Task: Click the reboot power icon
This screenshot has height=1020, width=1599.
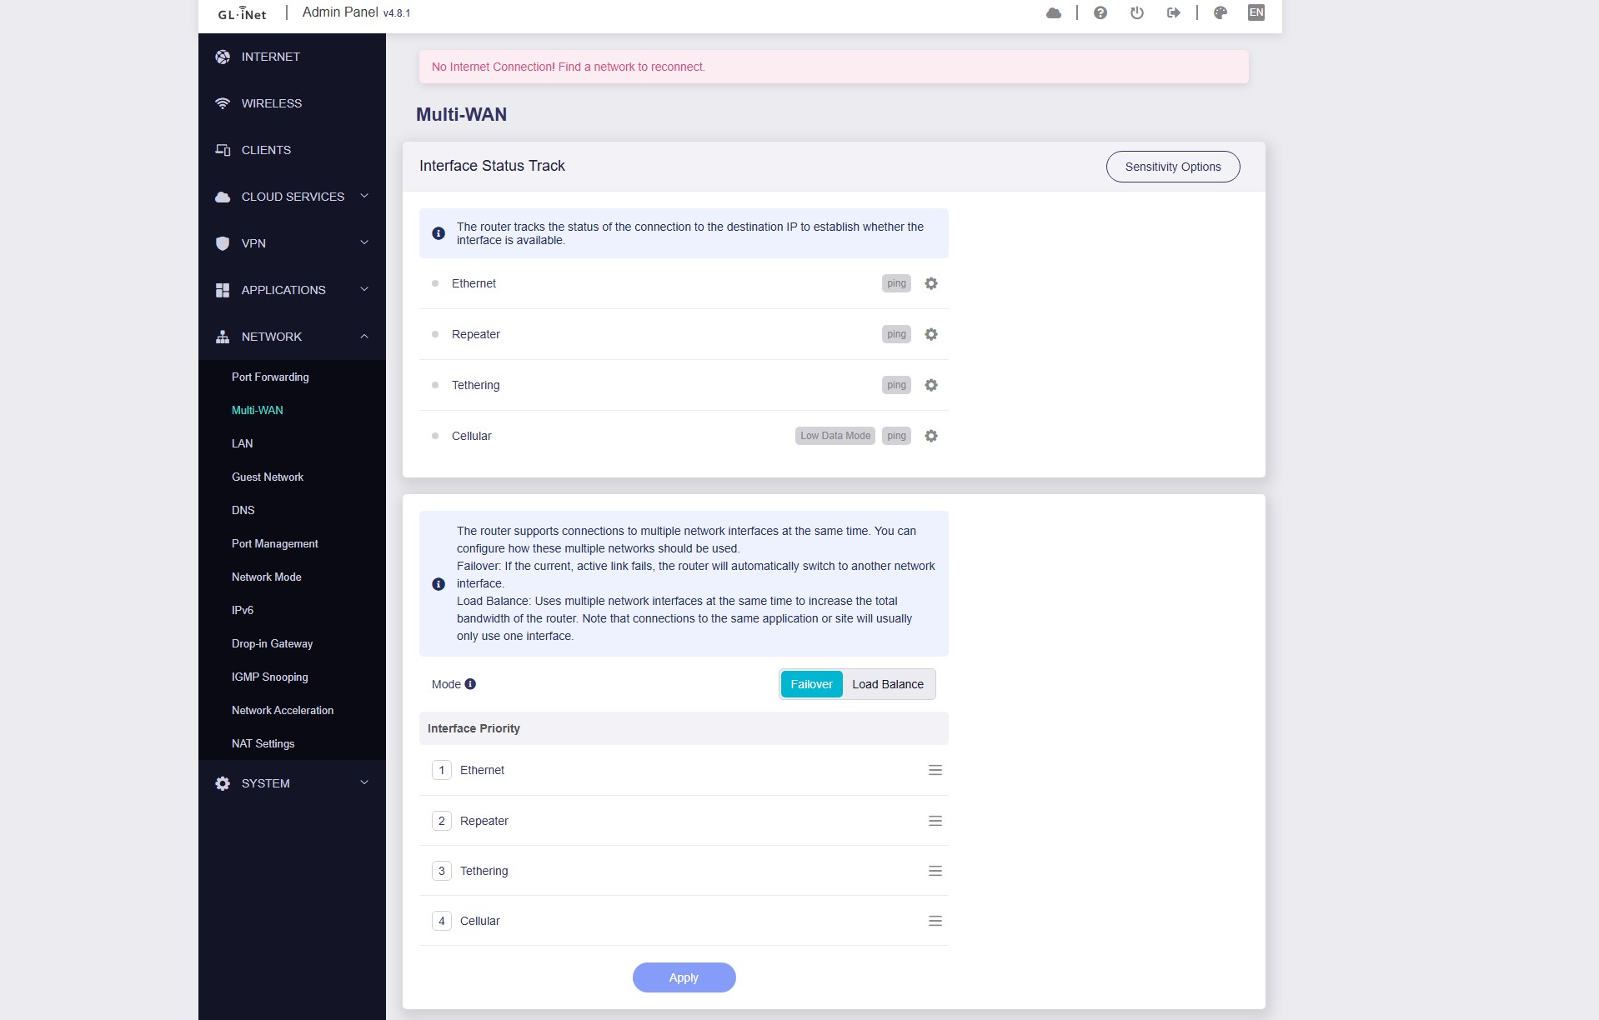Action: (x=1137, y=12)
